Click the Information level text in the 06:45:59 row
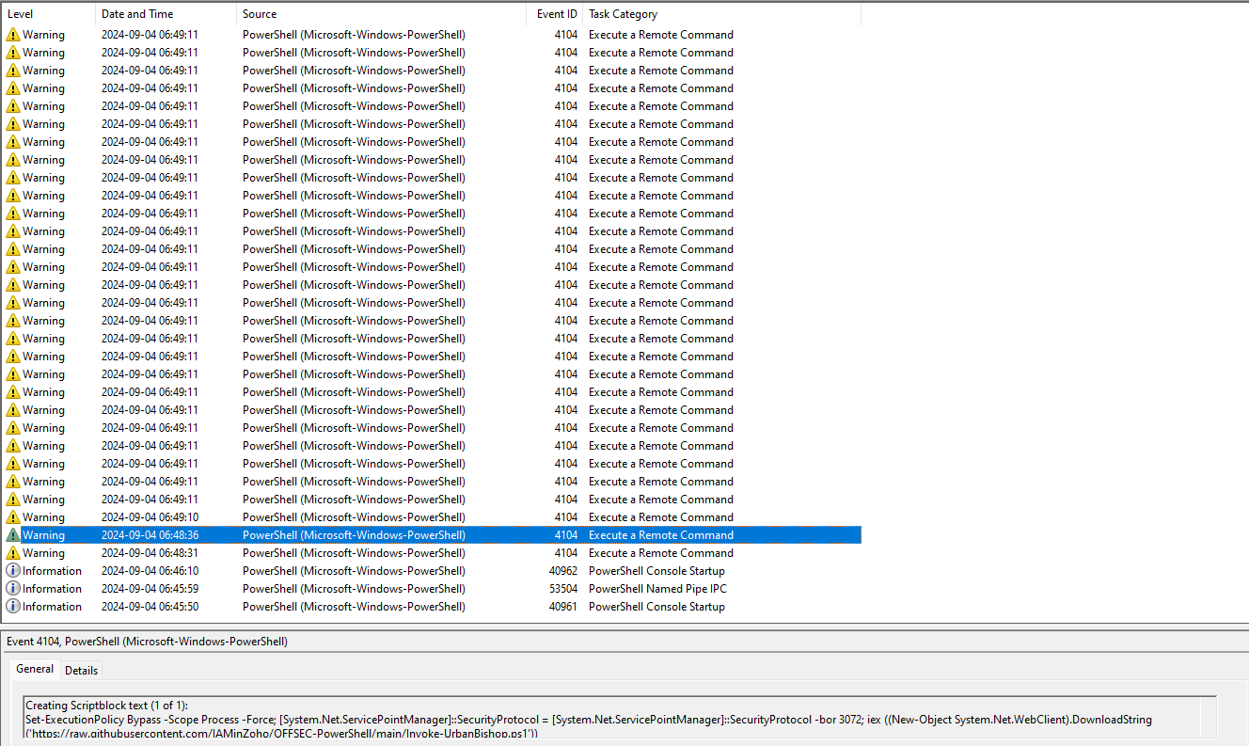Image resolution: width=1249 pixels, height=746 pixels. pos(52,589)
